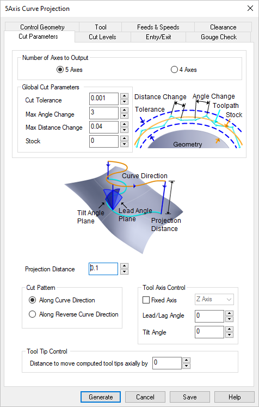Click the Max Angle Change field
259x407 pixels.
click(104, 113)
